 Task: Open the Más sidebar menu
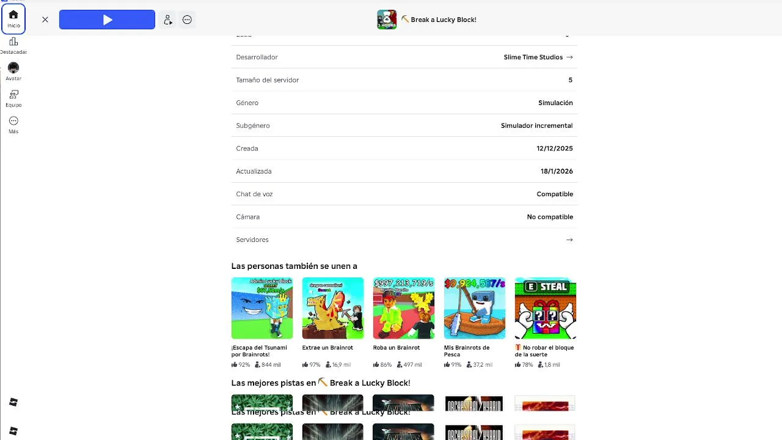[13, 124]
